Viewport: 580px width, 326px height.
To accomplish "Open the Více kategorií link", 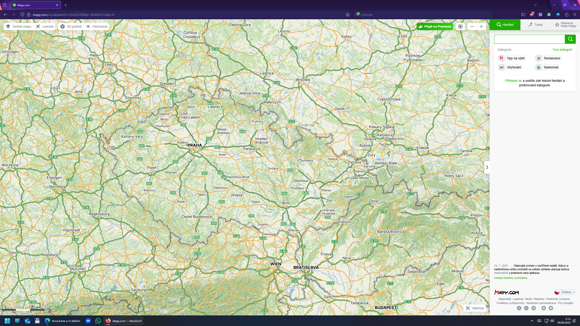I will 562,50.
